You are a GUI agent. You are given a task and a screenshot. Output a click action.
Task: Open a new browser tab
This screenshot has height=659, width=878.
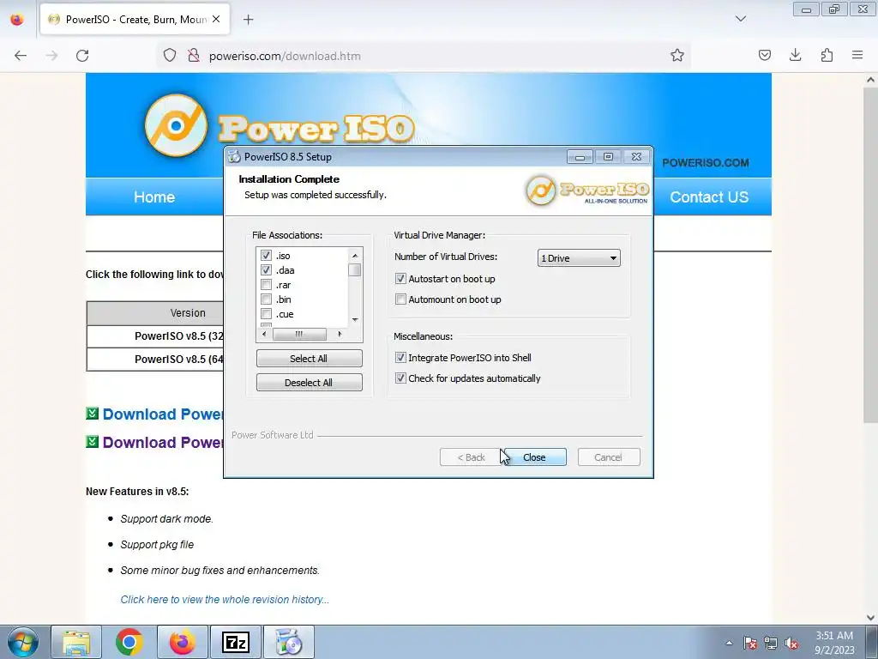pos(248,20)
